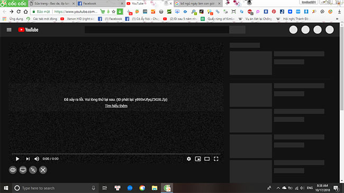Open the taskbar clock and date
Viewport: 344px width, 193px height.
(x=322, y=188)
